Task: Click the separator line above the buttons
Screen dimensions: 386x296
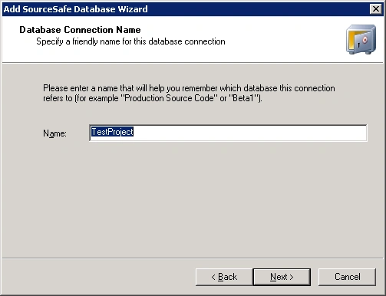Action: [x=193, y=258]
